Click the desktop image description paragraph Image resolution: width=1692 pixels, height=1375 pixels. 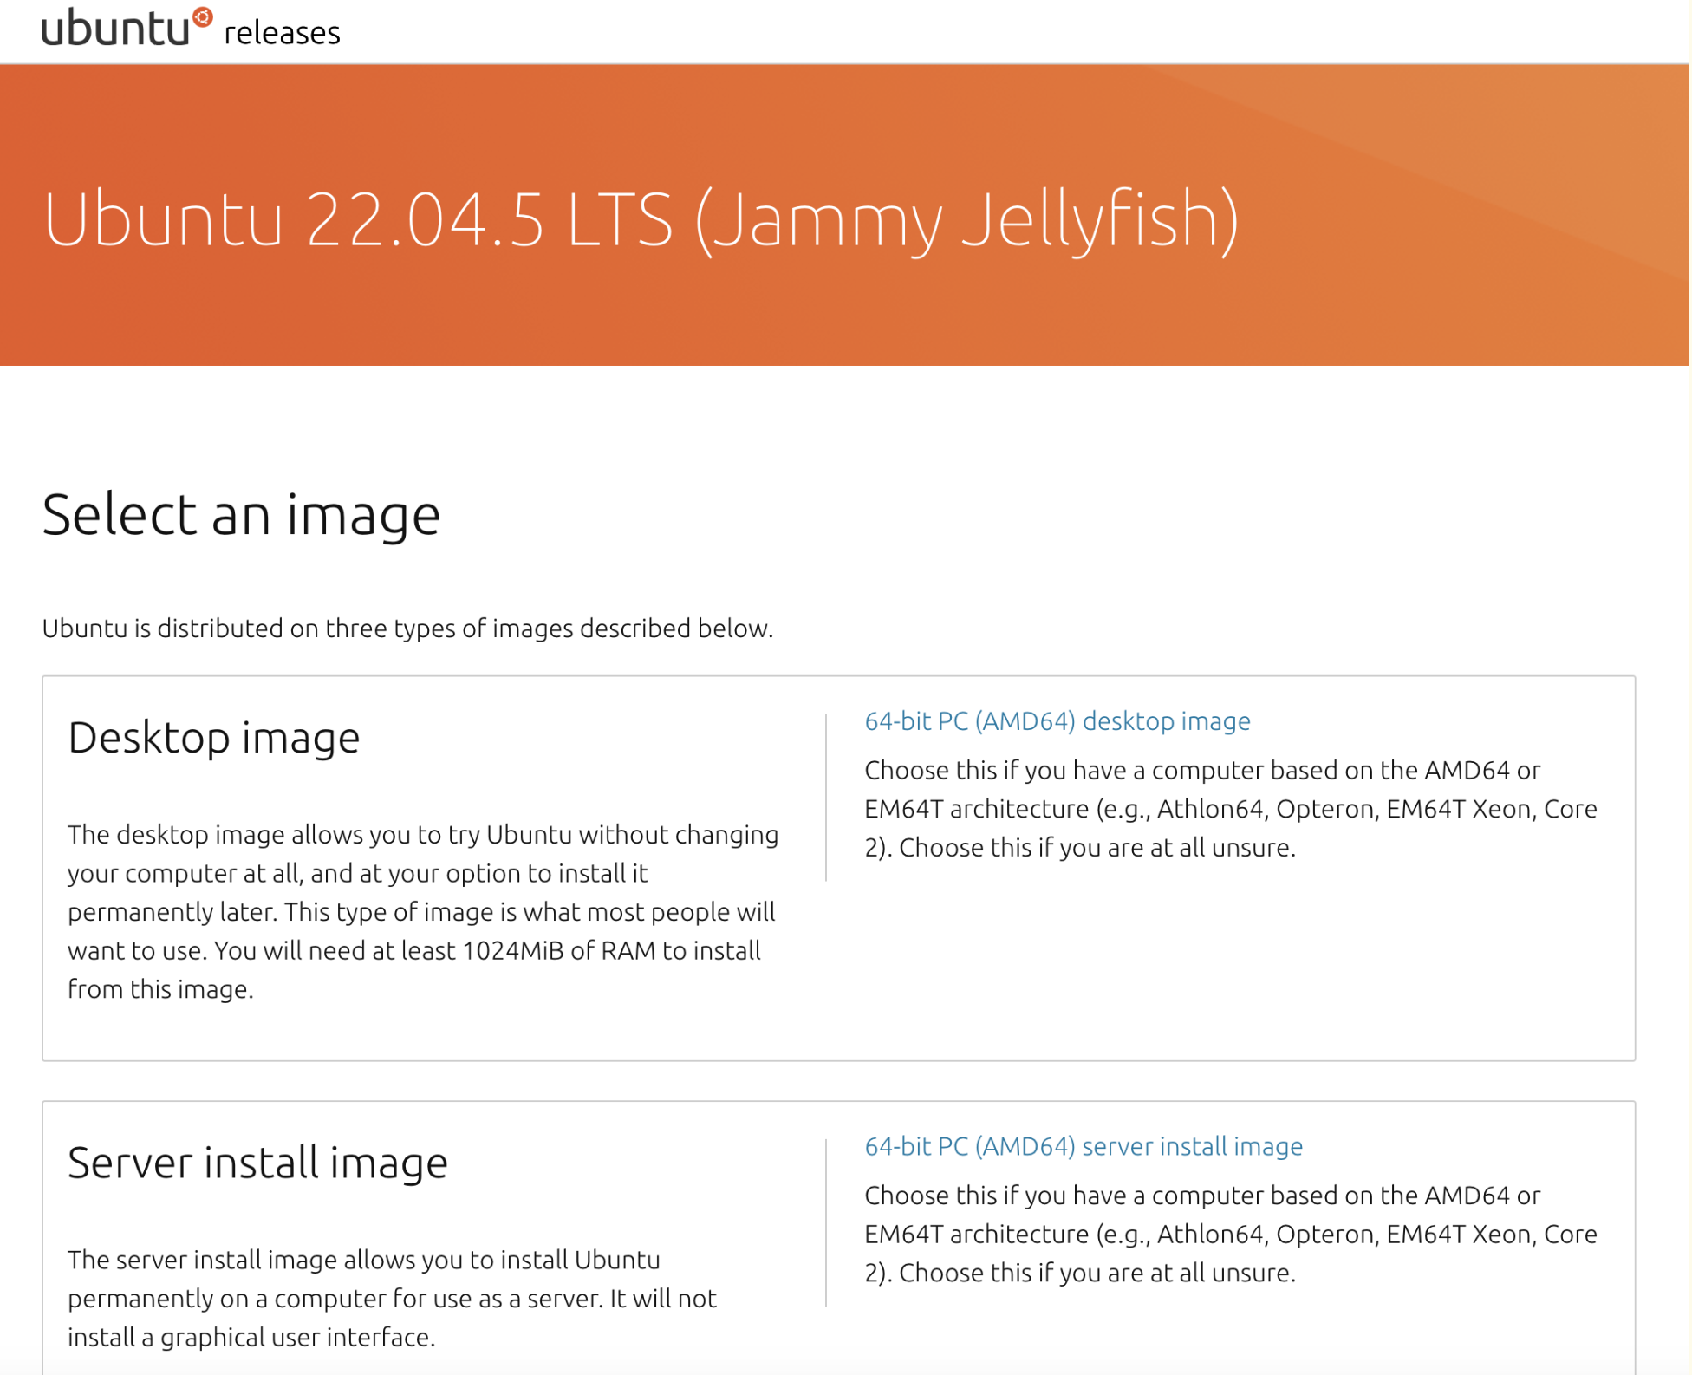click(x=422, y=911)
